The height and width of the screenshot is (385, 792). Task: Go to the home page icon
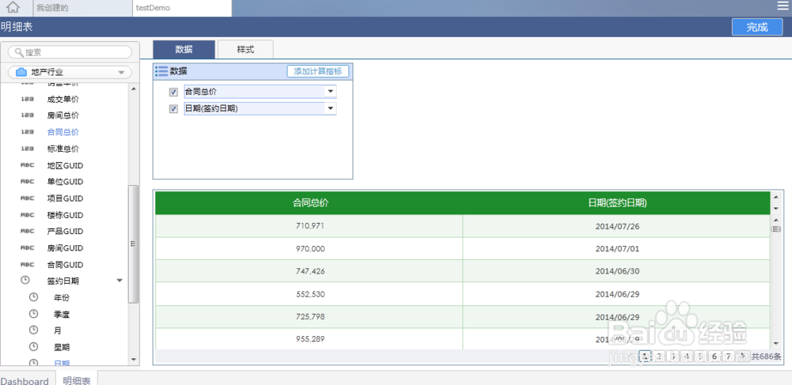coord(13,8)
